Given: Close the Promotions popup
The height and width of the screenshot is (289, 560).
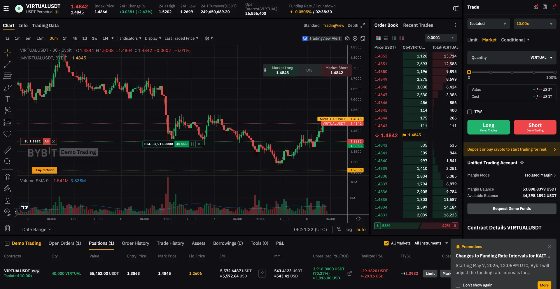Looking at the screenshot, I should [549, 247].
